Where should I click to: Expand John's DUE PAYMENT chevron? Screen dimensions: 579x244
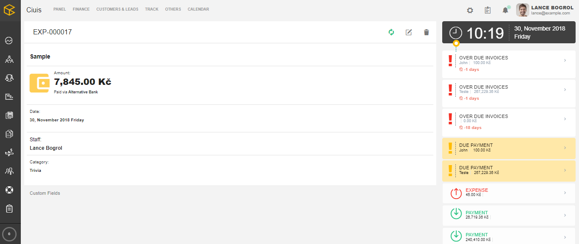[x=565, y=148]
